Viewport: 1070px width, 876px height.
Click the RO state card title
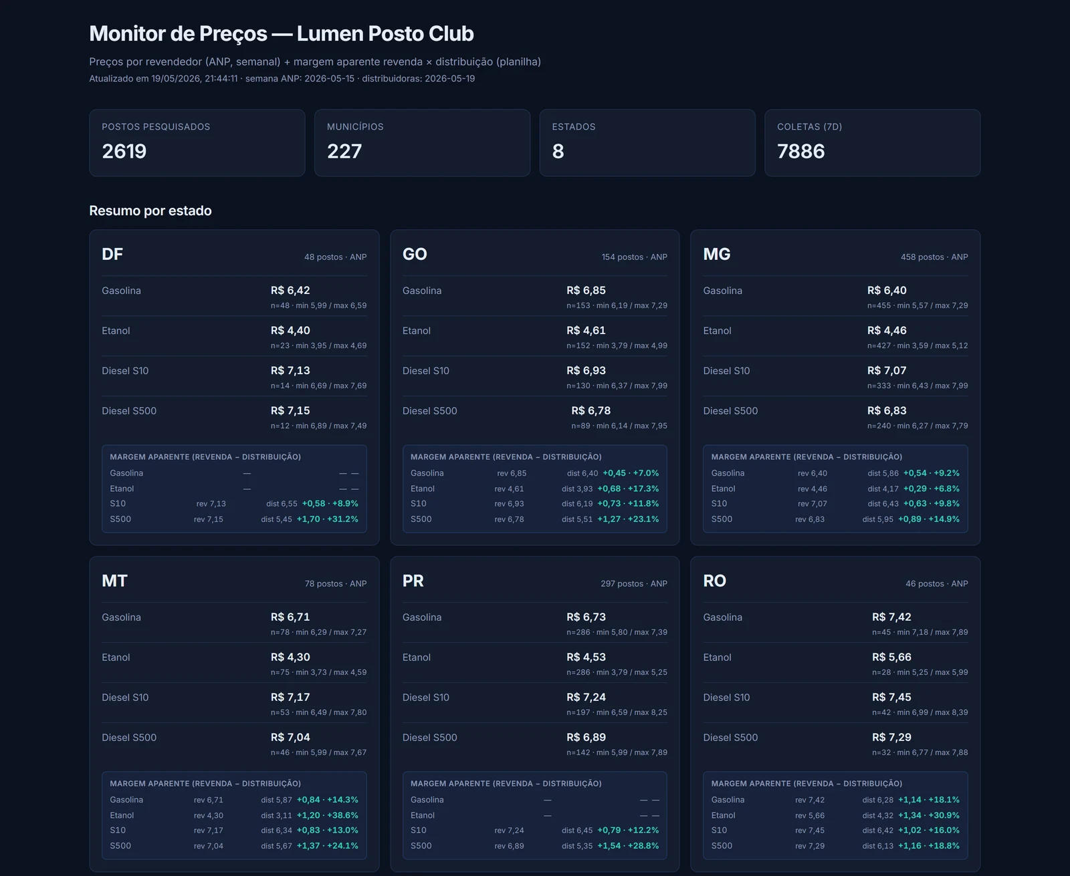tap(714, 581)
